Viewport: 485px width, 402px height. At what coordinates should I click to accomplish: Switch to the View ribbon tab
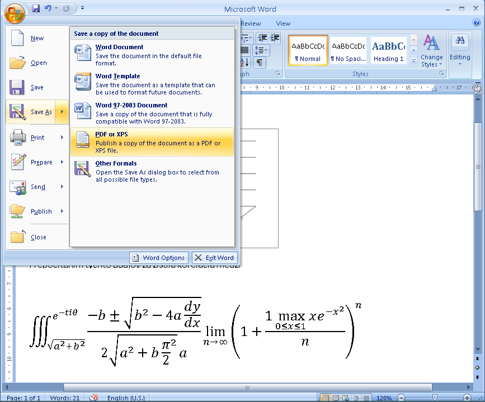[283, 23]
